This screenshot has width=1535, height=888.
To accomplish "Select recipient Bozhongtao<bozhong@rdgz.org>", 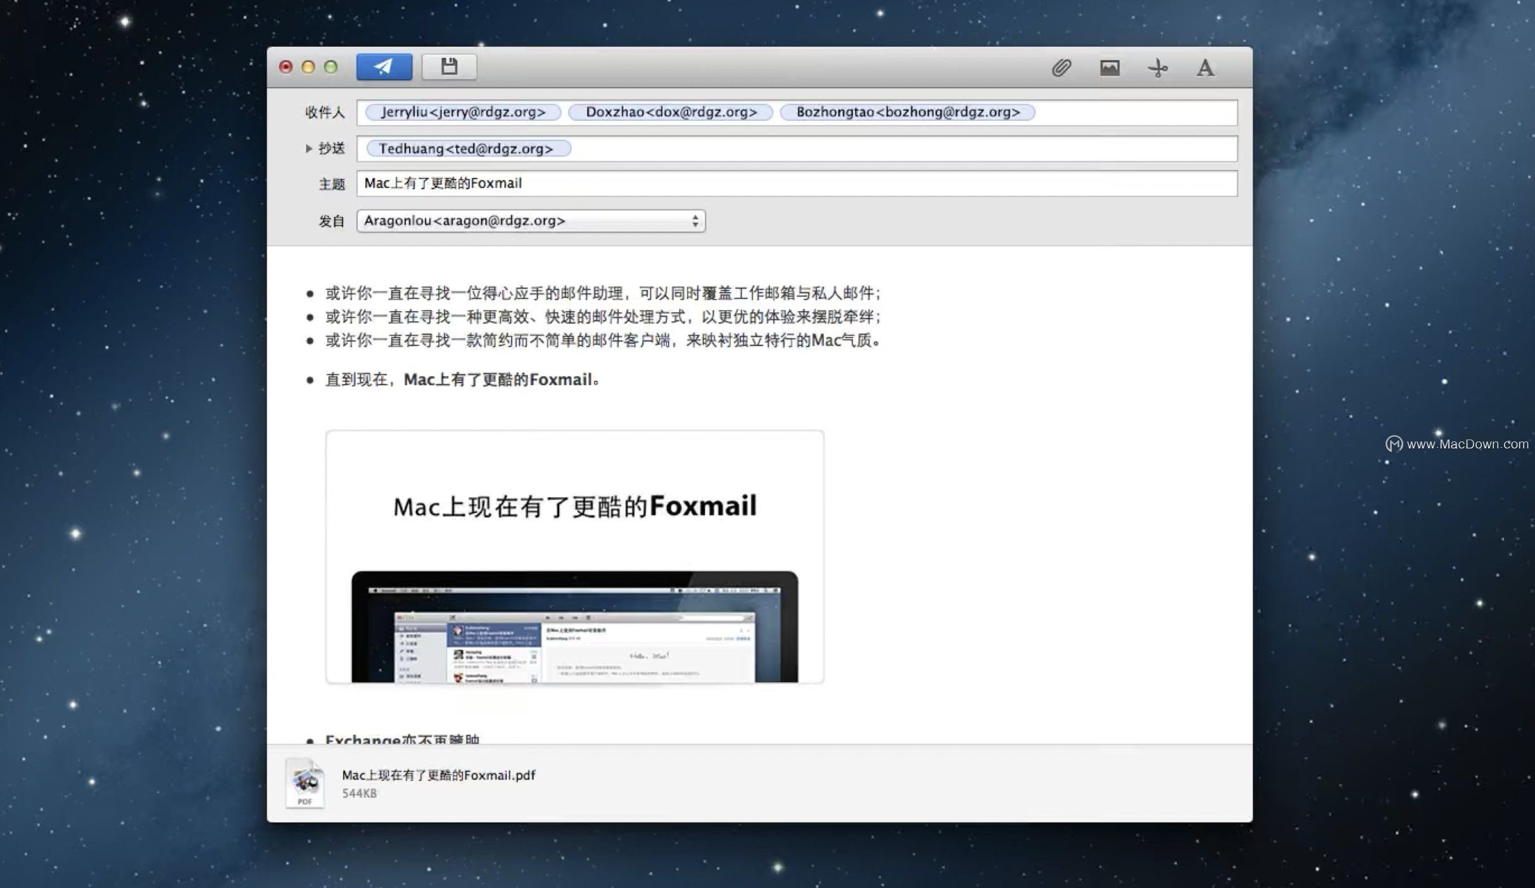I will pyautogui.click(x=907, y=112).
